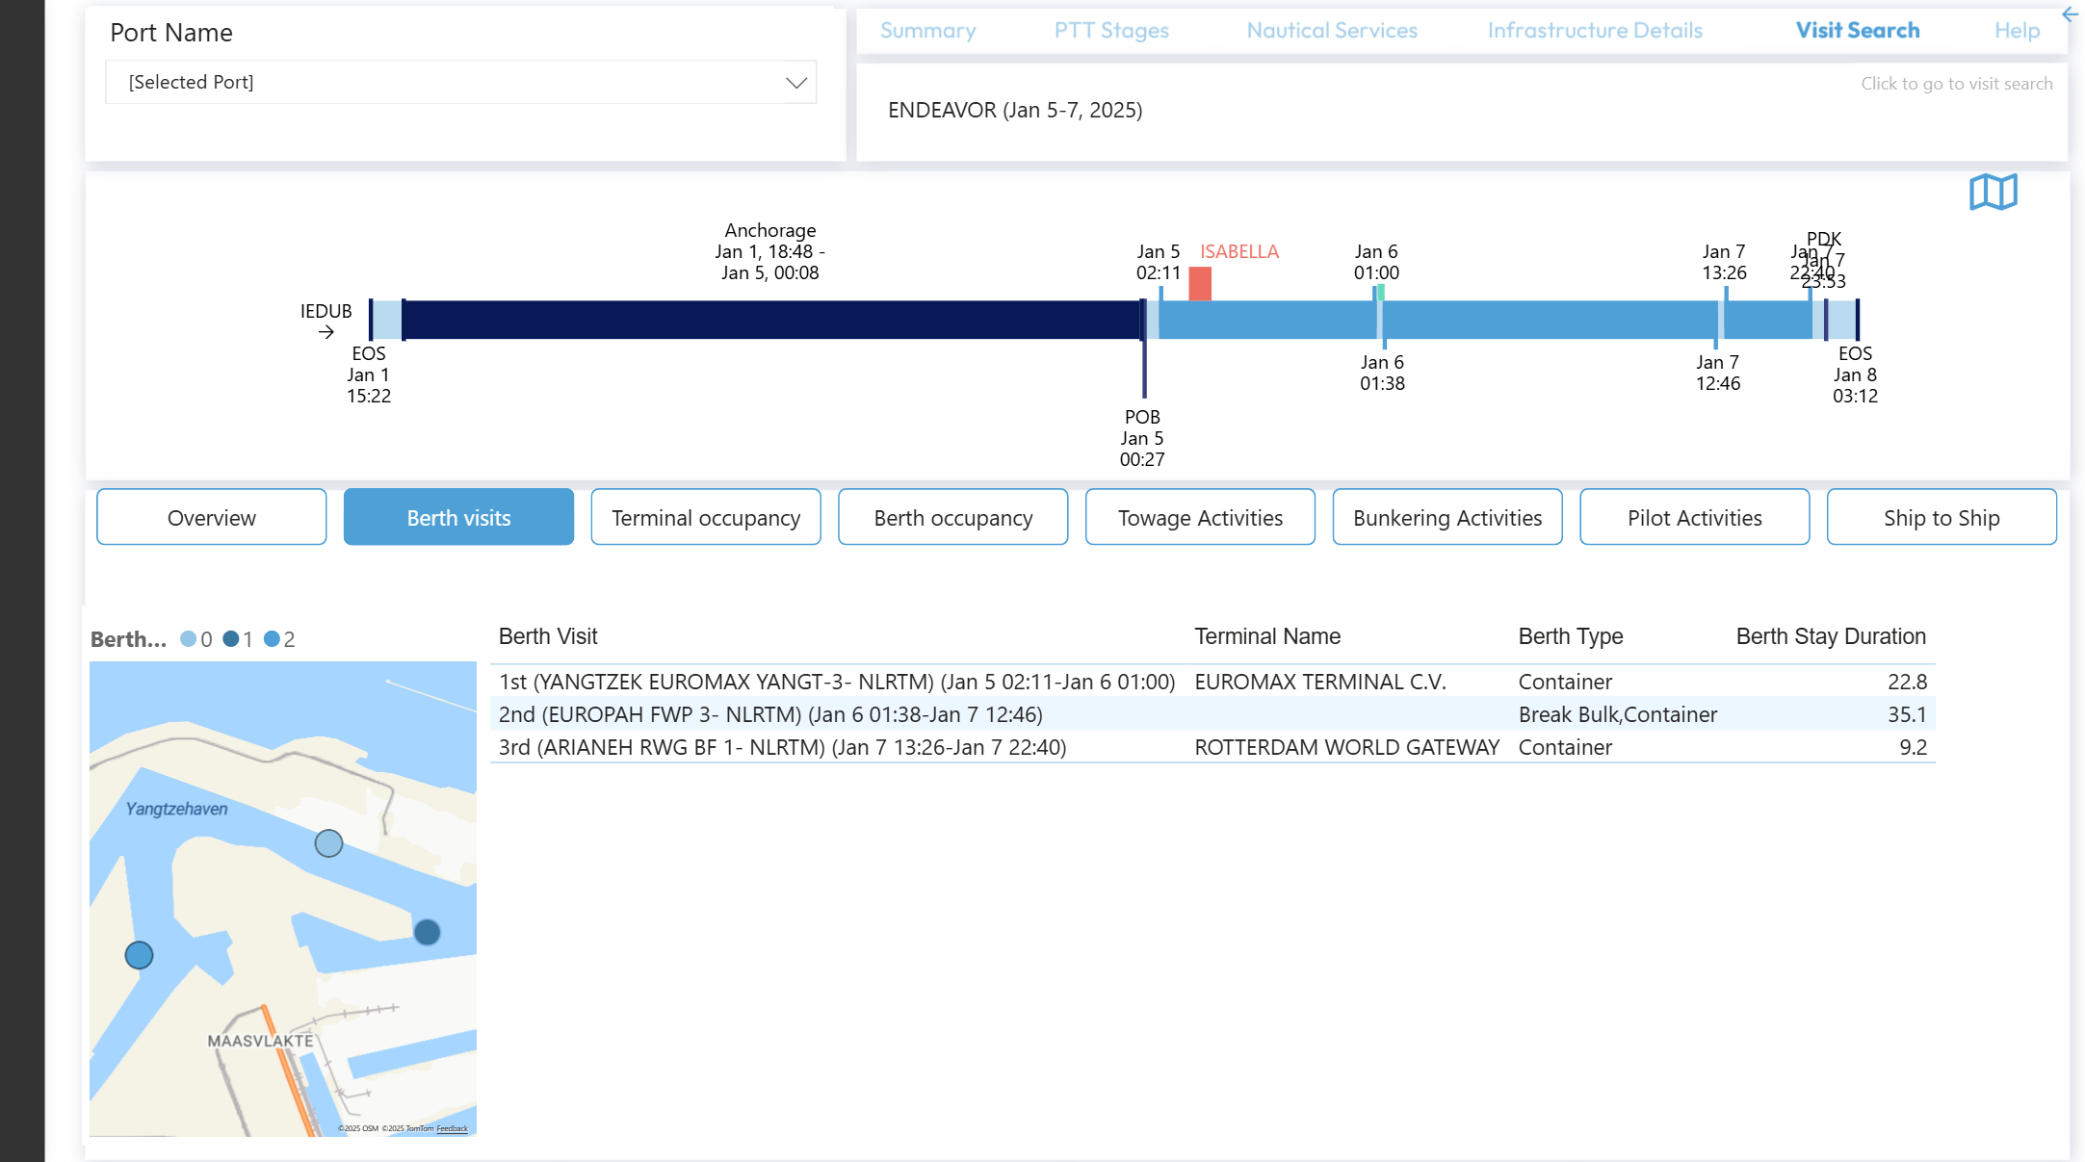Click the Anchorage dark navy timeline bar
Image resolution: width=2085 pixels, height=1162 pixels.
(x=770, y=320)
